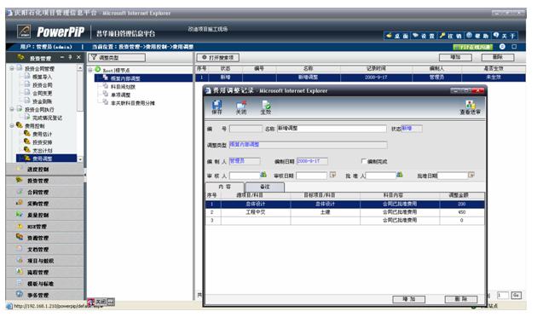
Task: Open the 模板与标准 sidebar section
Action: coord(44,284)
